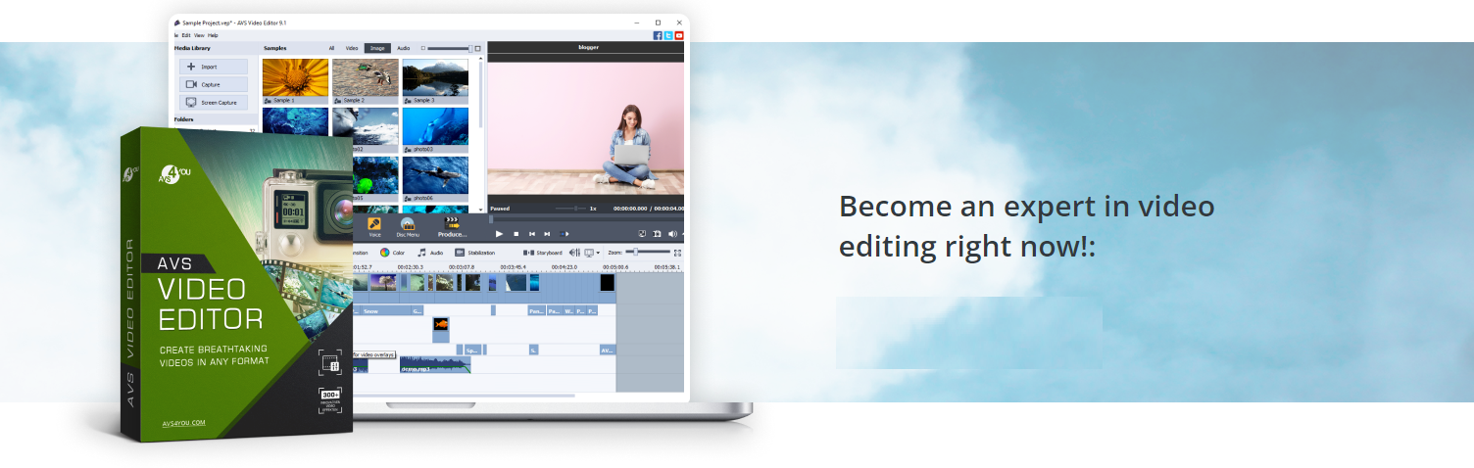The height and width of the screenshot is (468, 1474).
Task: Click the Twitter icon in AVS window
Action: pos(668,35)
